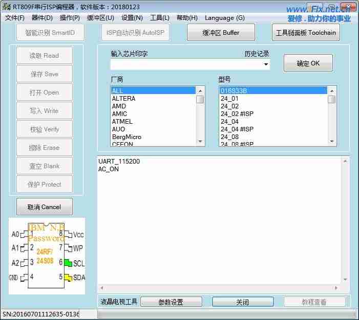Open the 工具链面板 Toolchain panel
Image resolution: width=359 pixels, height=320 pixels.
306,33
